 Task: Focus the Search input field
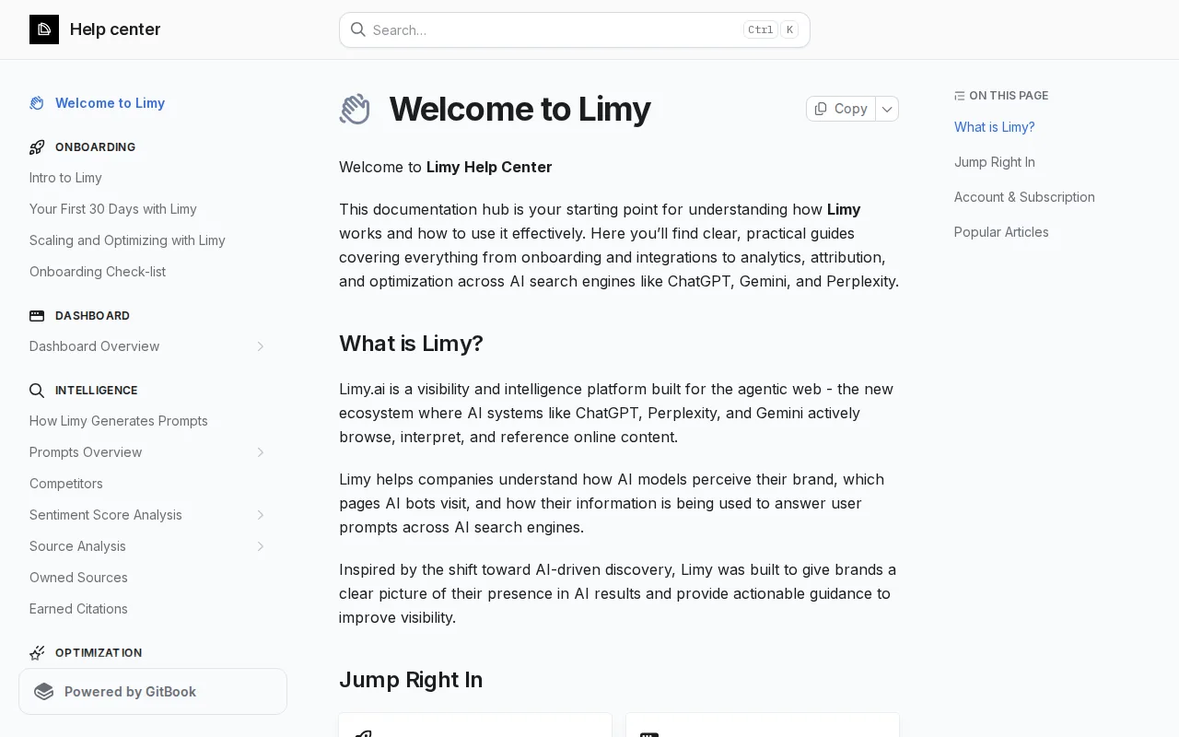[575, 29]
